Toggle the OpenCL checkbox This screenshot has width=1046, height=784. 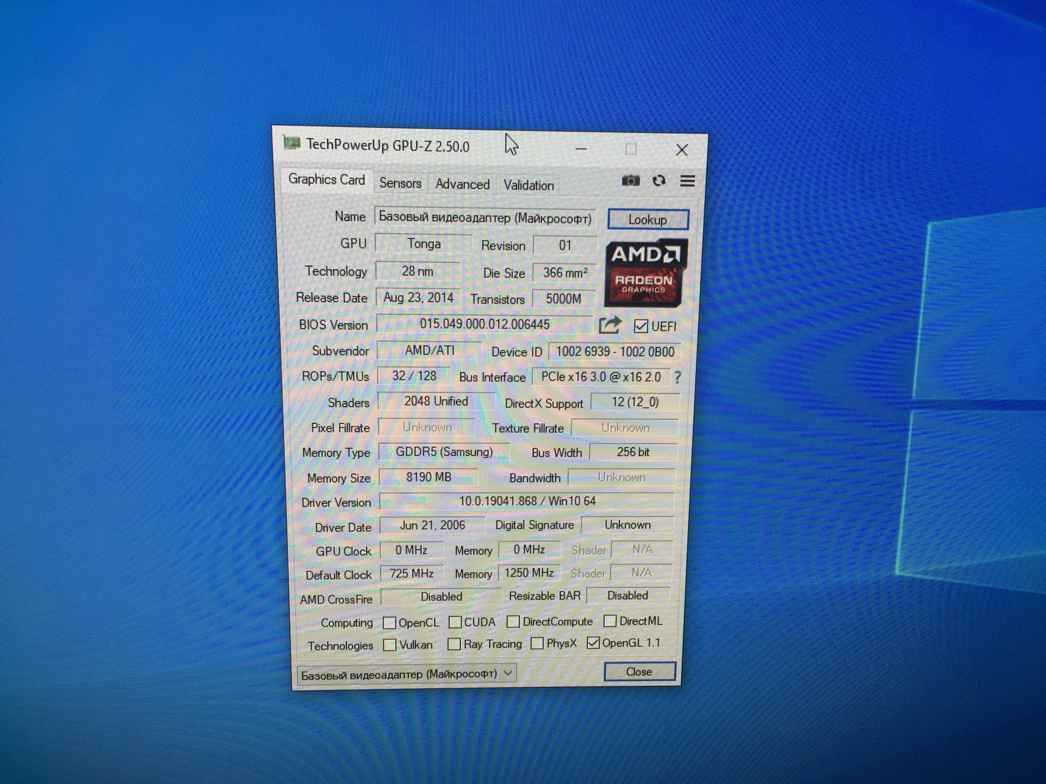click(x=389, y=622)
